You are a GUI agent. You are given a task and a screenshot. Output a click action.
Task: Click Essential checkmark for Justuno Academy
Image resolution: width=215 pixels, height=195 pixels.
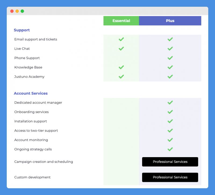pos(121,77)
